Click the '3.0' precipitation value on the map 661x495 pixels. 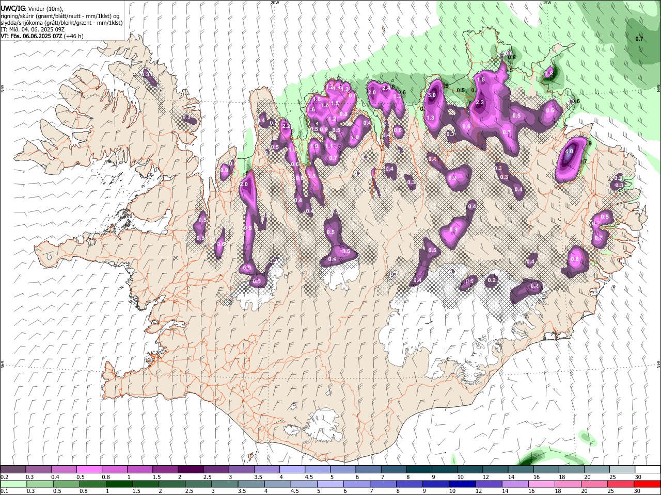pyautogui.click(x=432, y=95)
